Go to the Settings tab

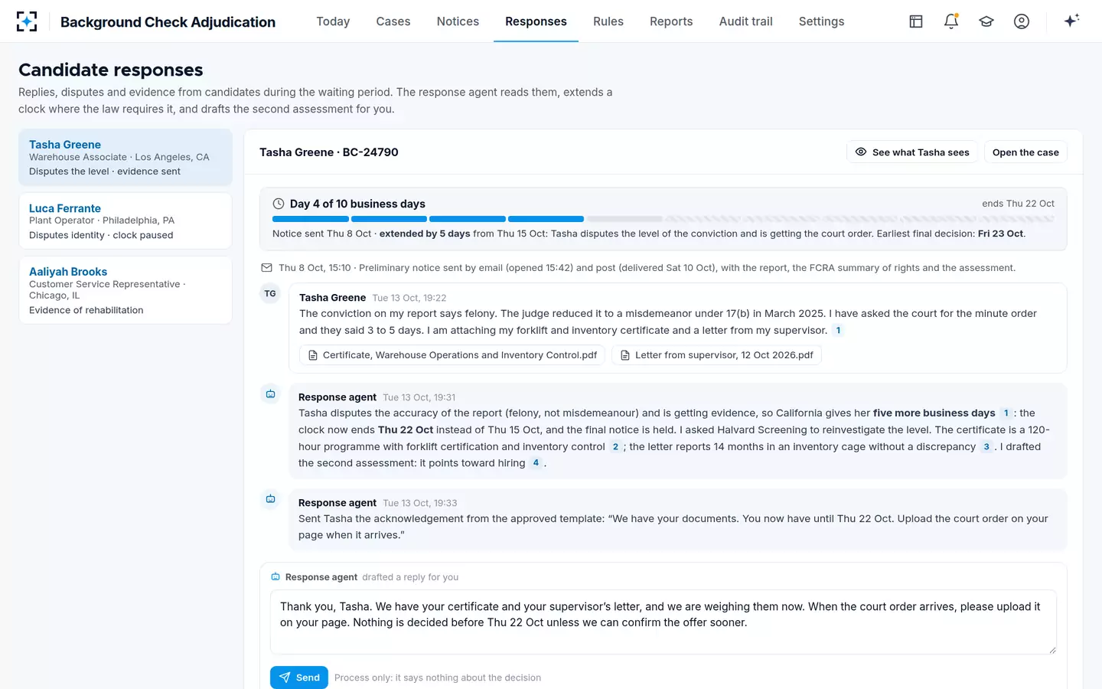click(x=821, y=21)
